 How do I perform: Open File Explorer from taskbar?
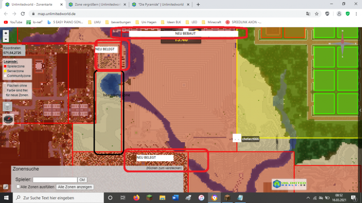click(162, 198)
